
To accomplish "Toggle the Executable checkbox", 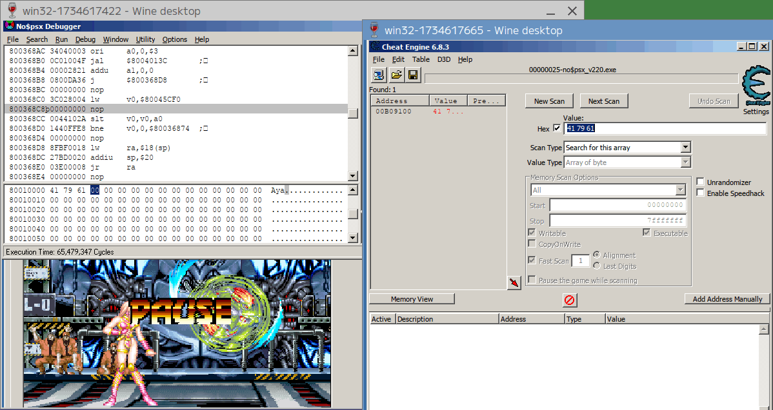I will (x=647, y=233).
